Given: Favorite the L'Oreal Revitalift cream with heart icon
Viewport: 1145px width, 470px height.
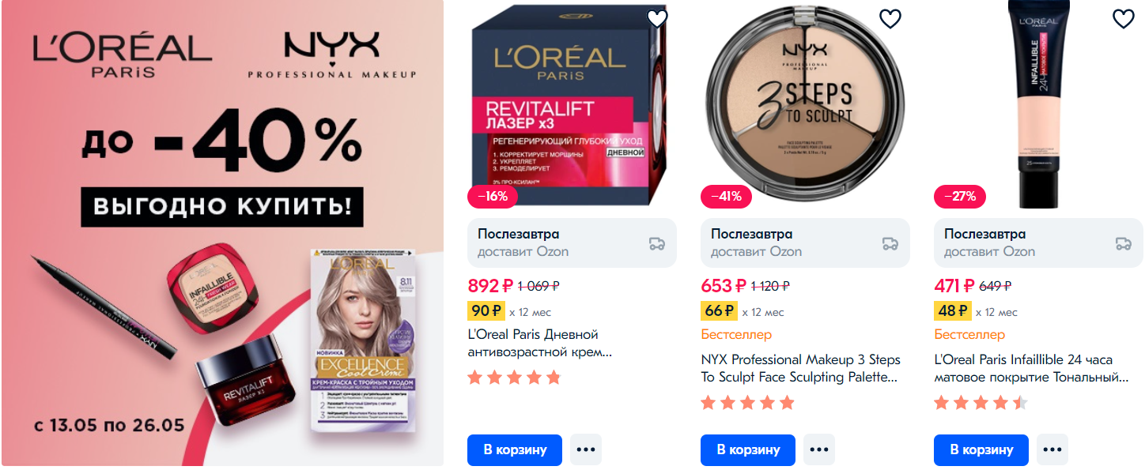Looking at the screenshot, I should click(657, 19).
